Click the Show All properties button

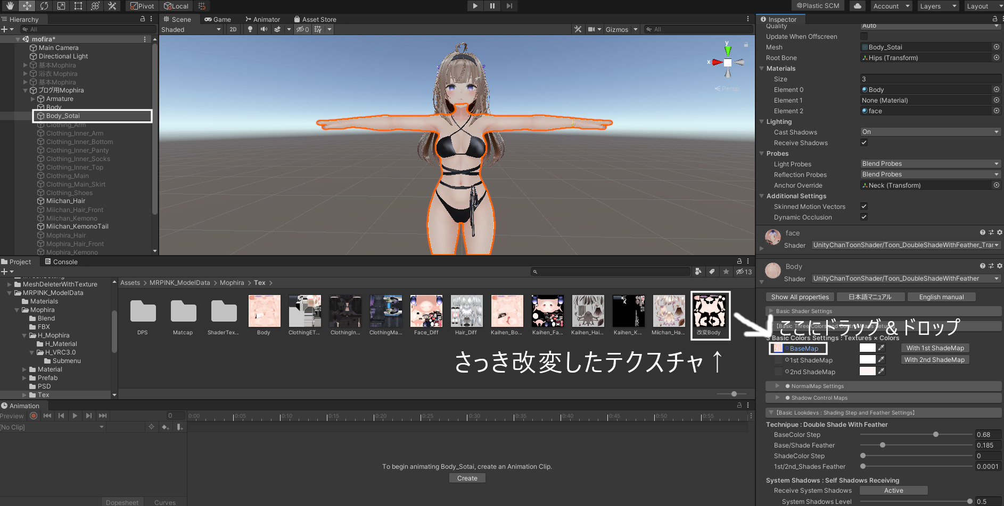tap(800, 297)
